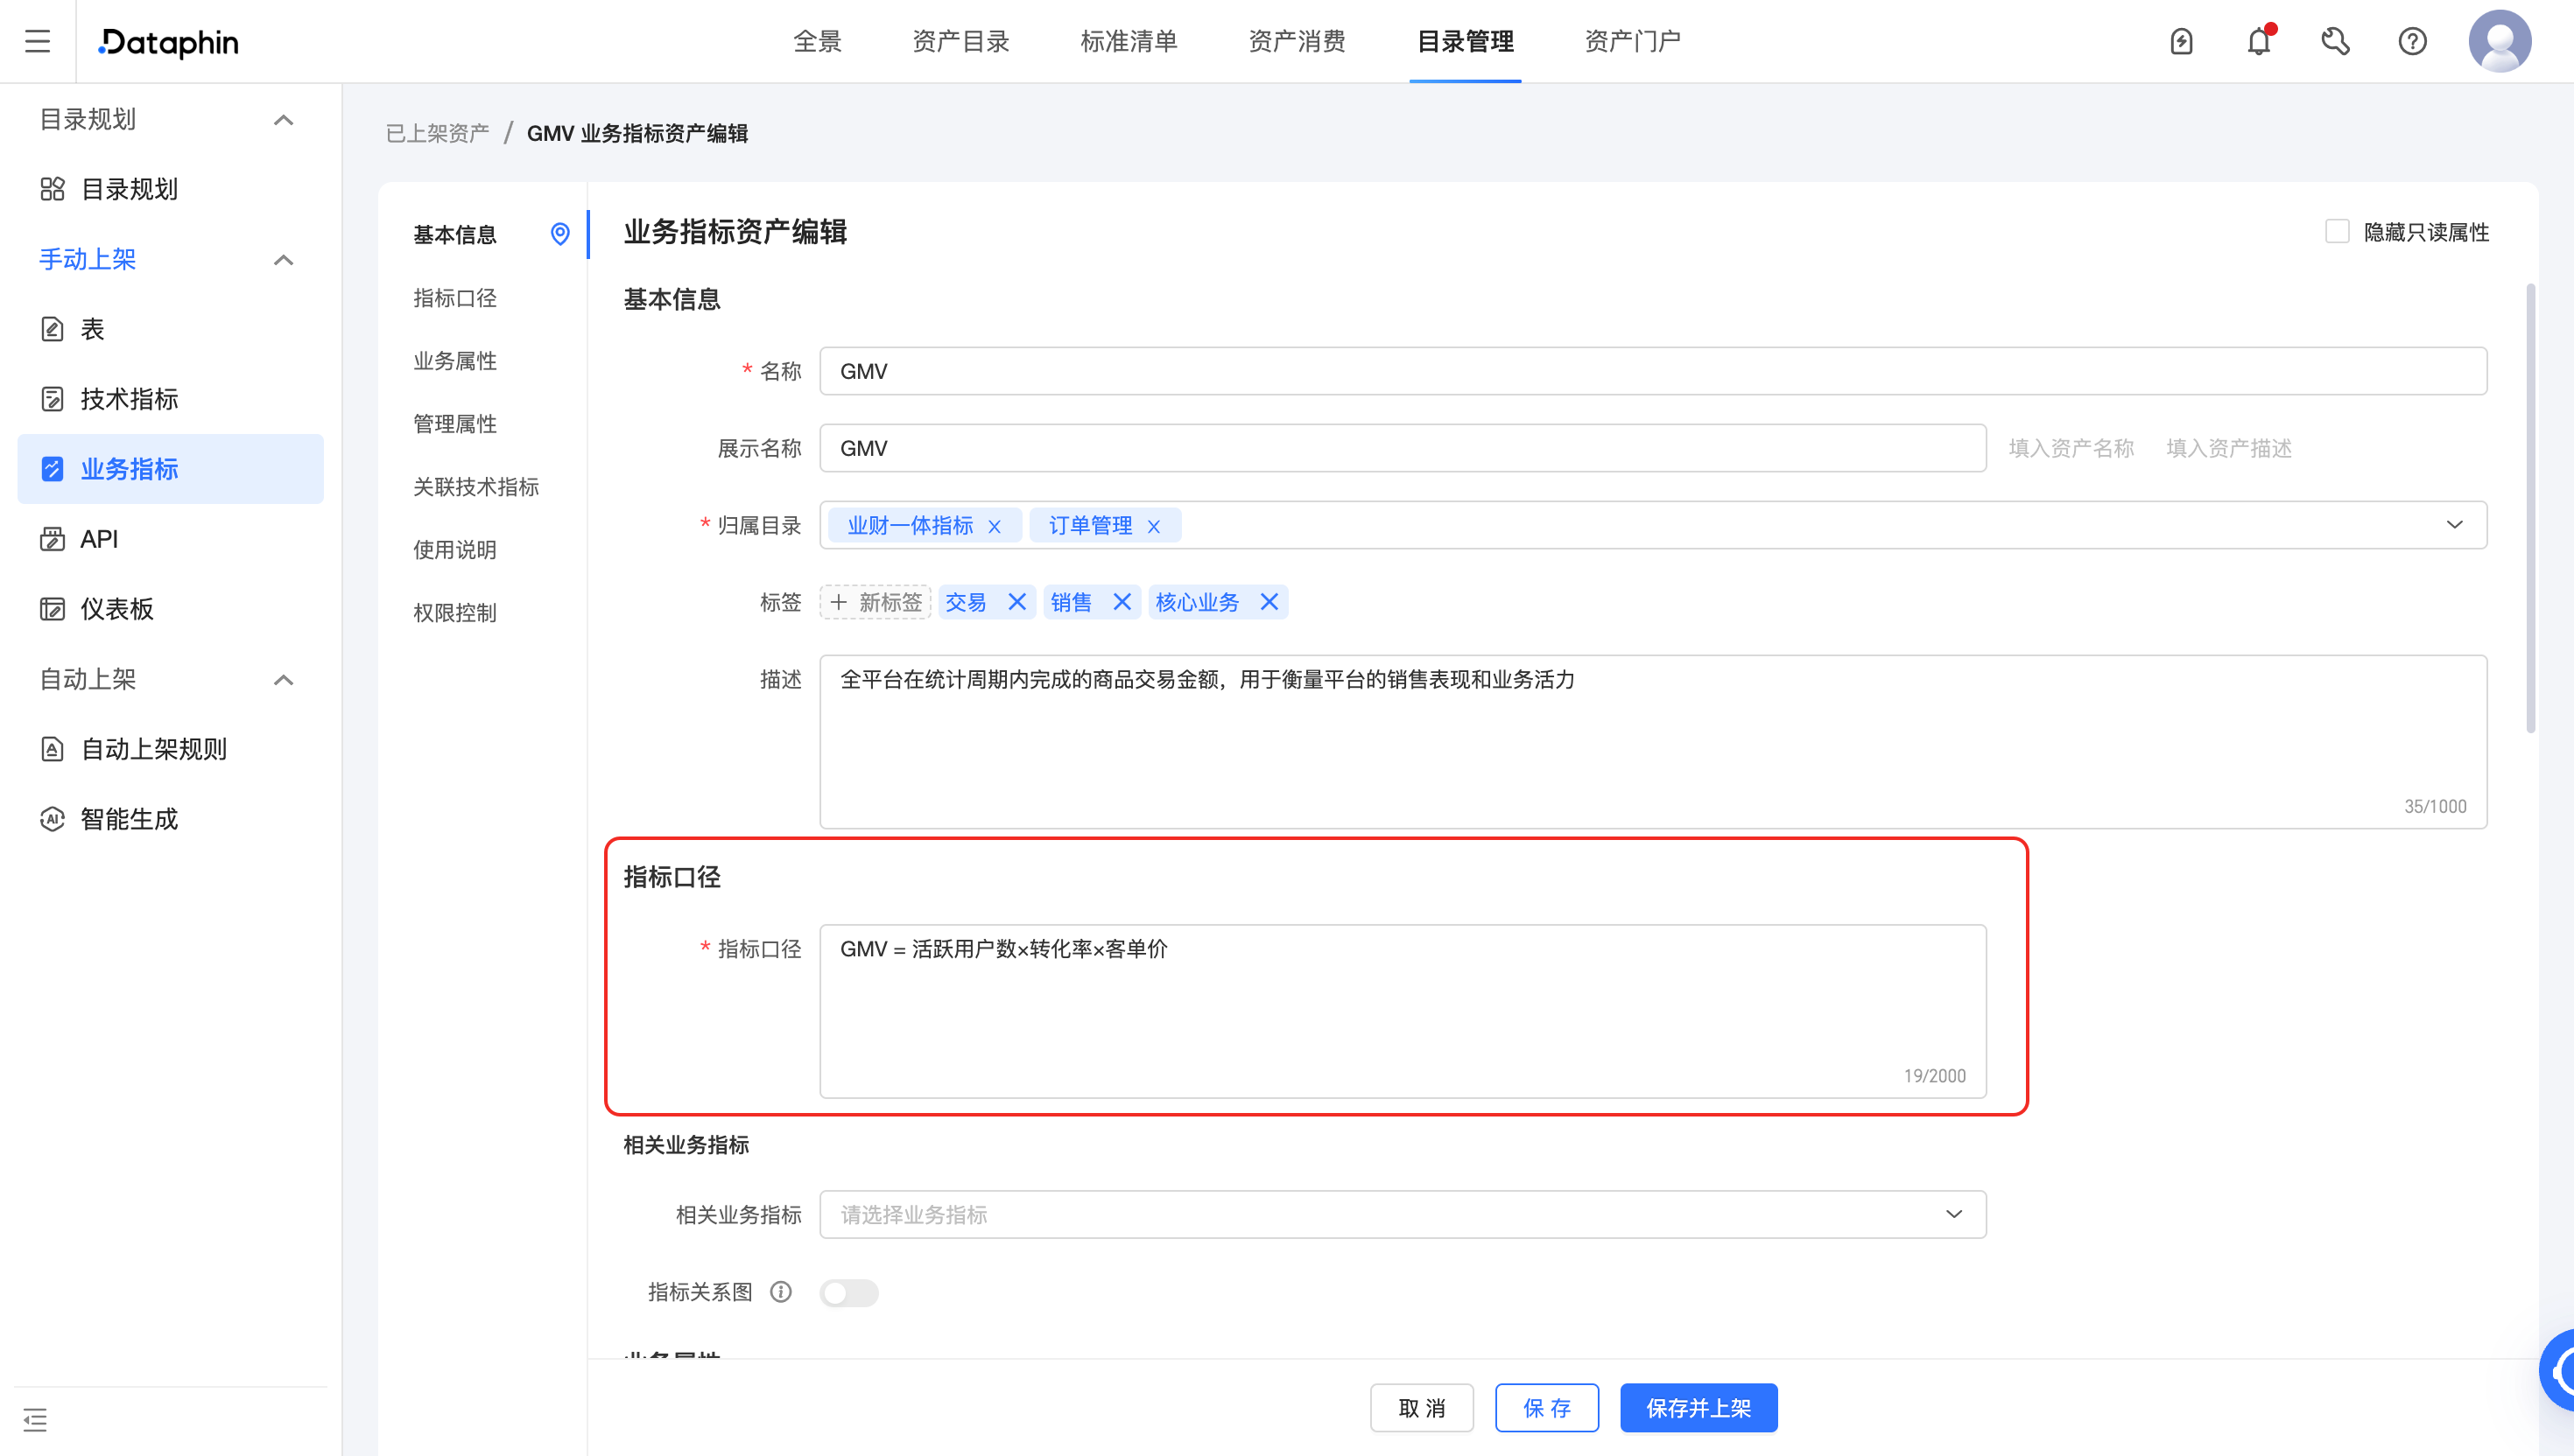Click the wrench settings icon top right
Viewport: 2574px width, 1456px height.
point(2335,41)
